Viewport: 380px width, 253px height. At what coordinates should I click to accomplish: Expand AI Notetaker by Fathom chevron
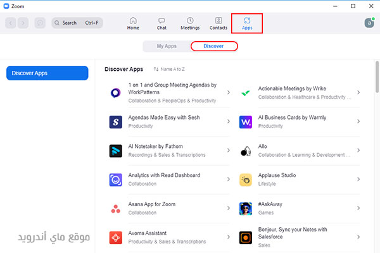[228, 151]
